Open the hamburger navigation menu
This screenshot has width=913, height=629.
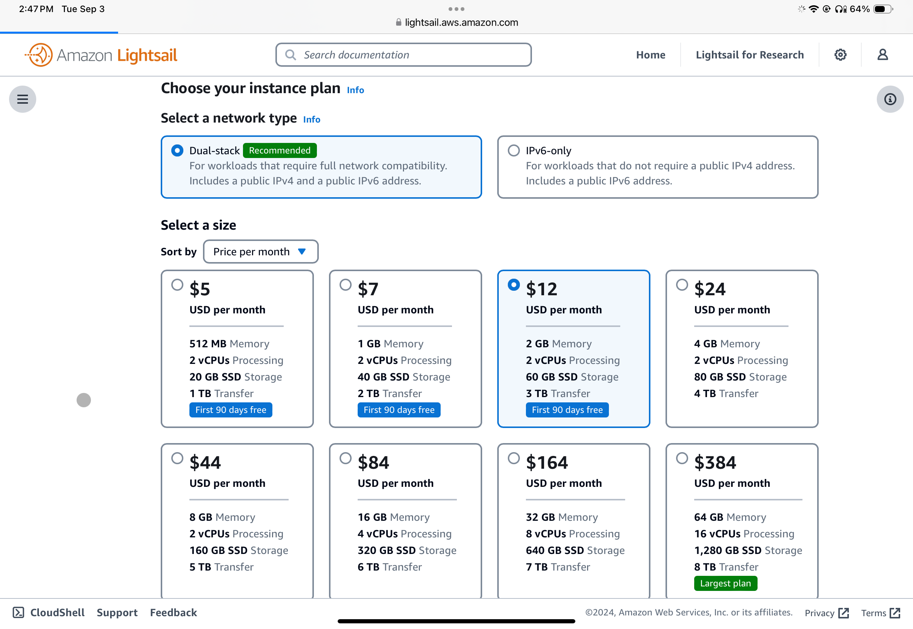click(23, 99)
